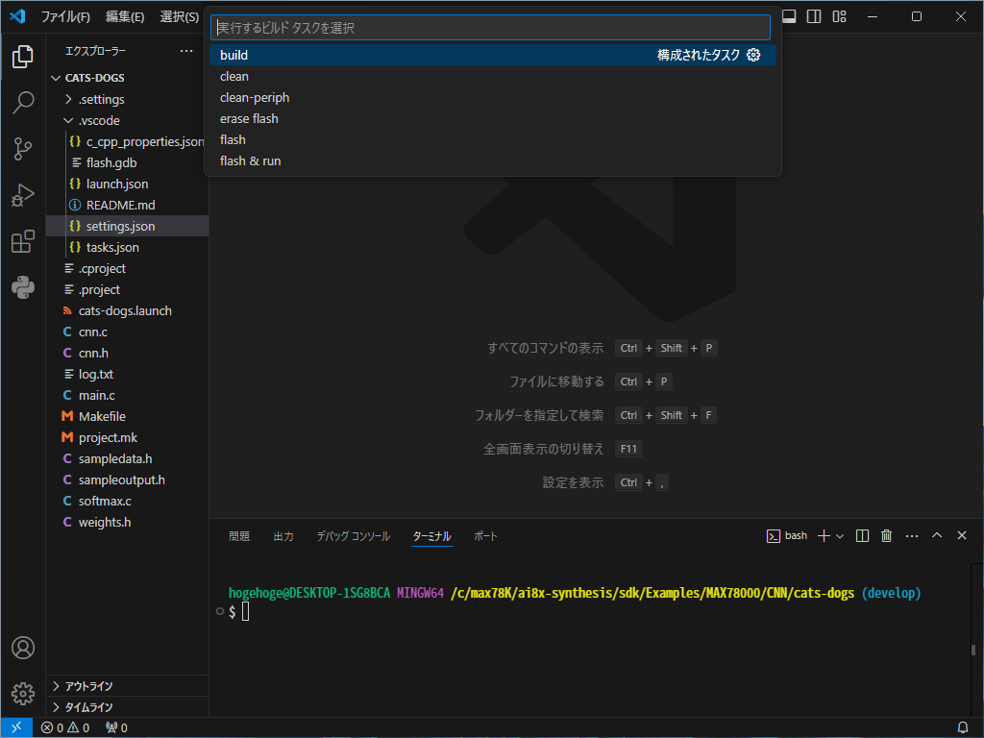Open the Extensions view
This screenshot has width=984, height=738.
23,241
